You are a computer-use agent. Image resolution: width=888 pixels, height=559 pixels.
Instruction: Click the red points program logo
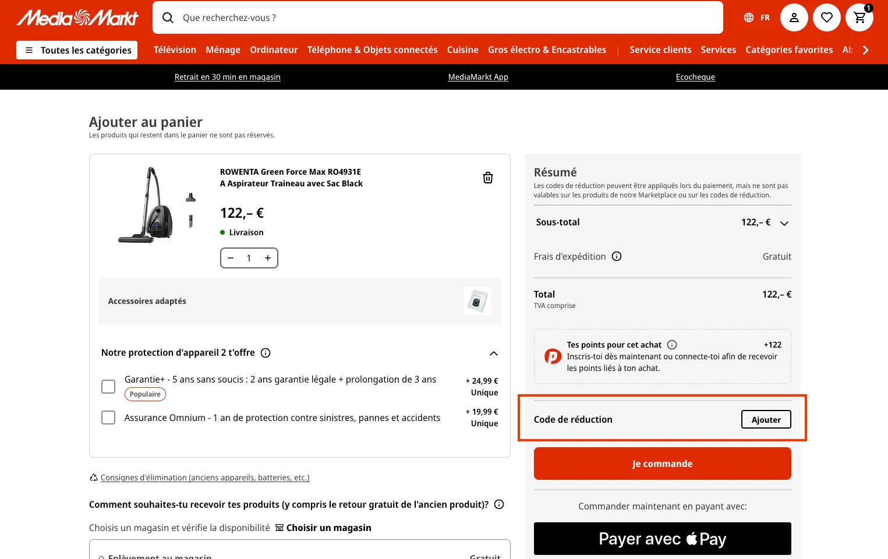pos(553,356)
